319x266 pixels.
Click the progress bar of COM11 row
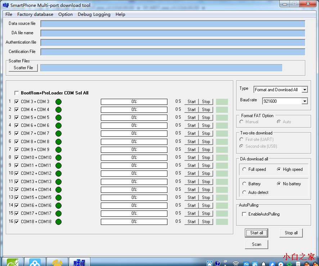click(134, 165)
